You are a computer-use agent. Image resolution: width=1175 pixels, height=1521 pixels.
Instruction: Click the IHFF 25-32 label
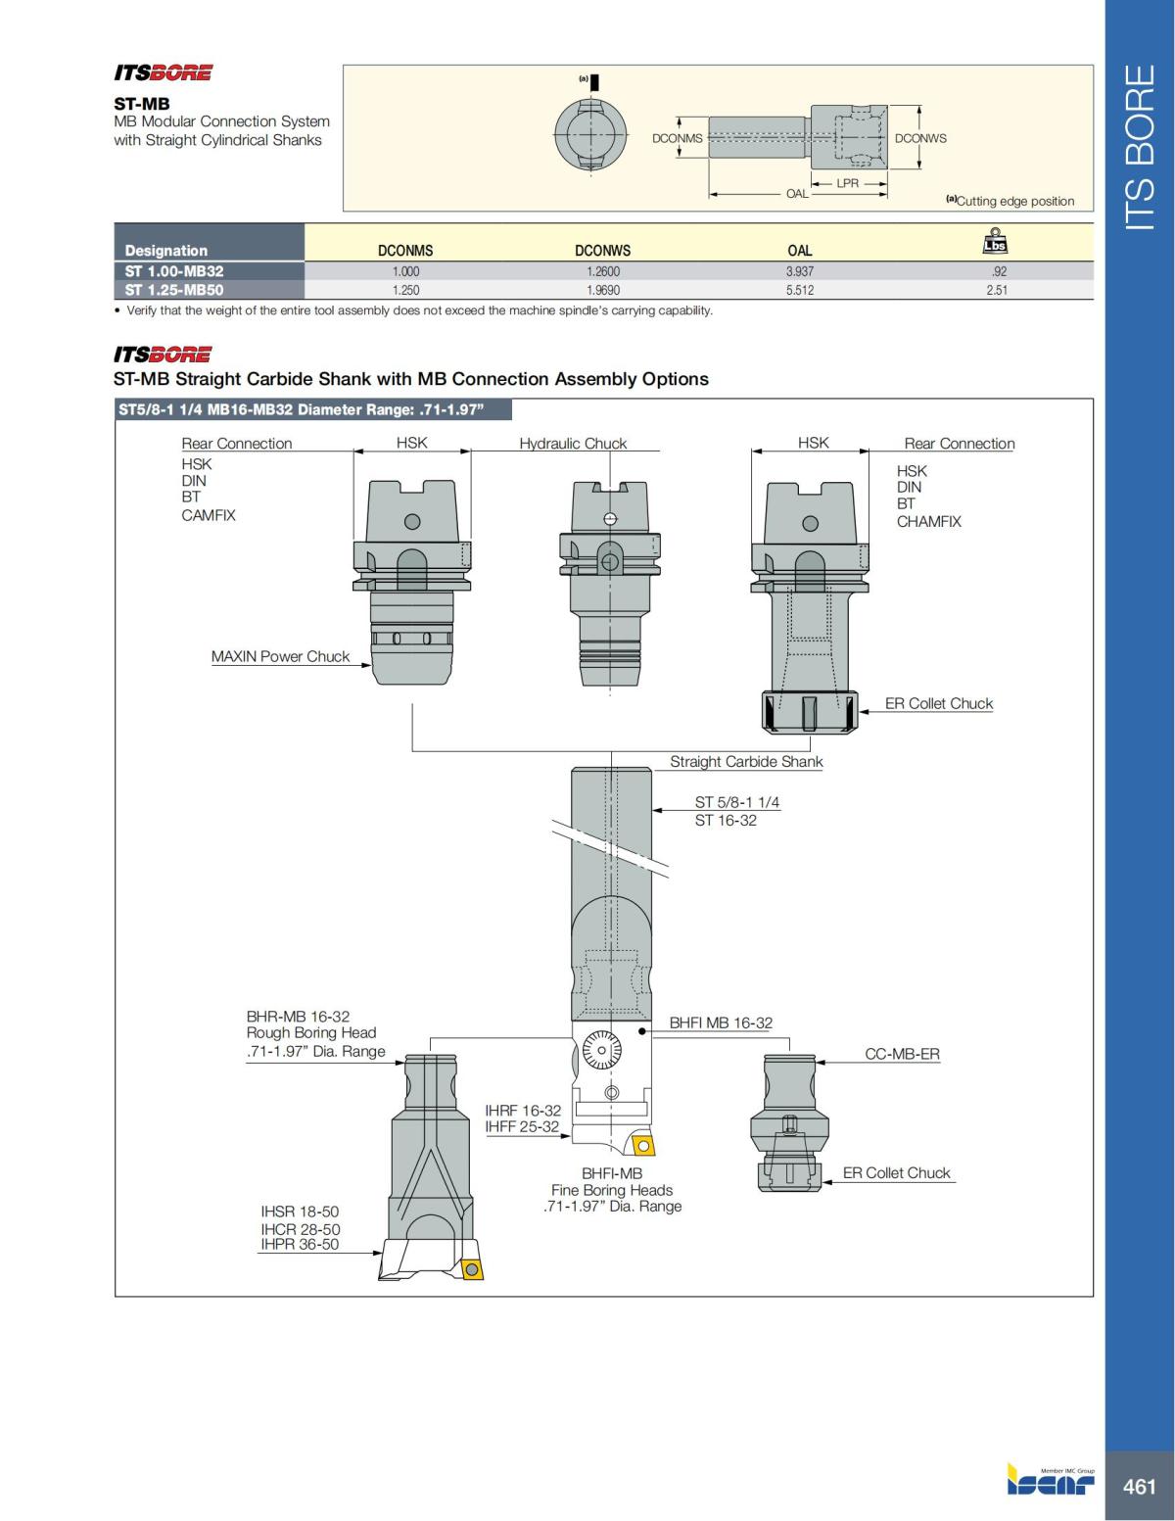point(522,1126)
